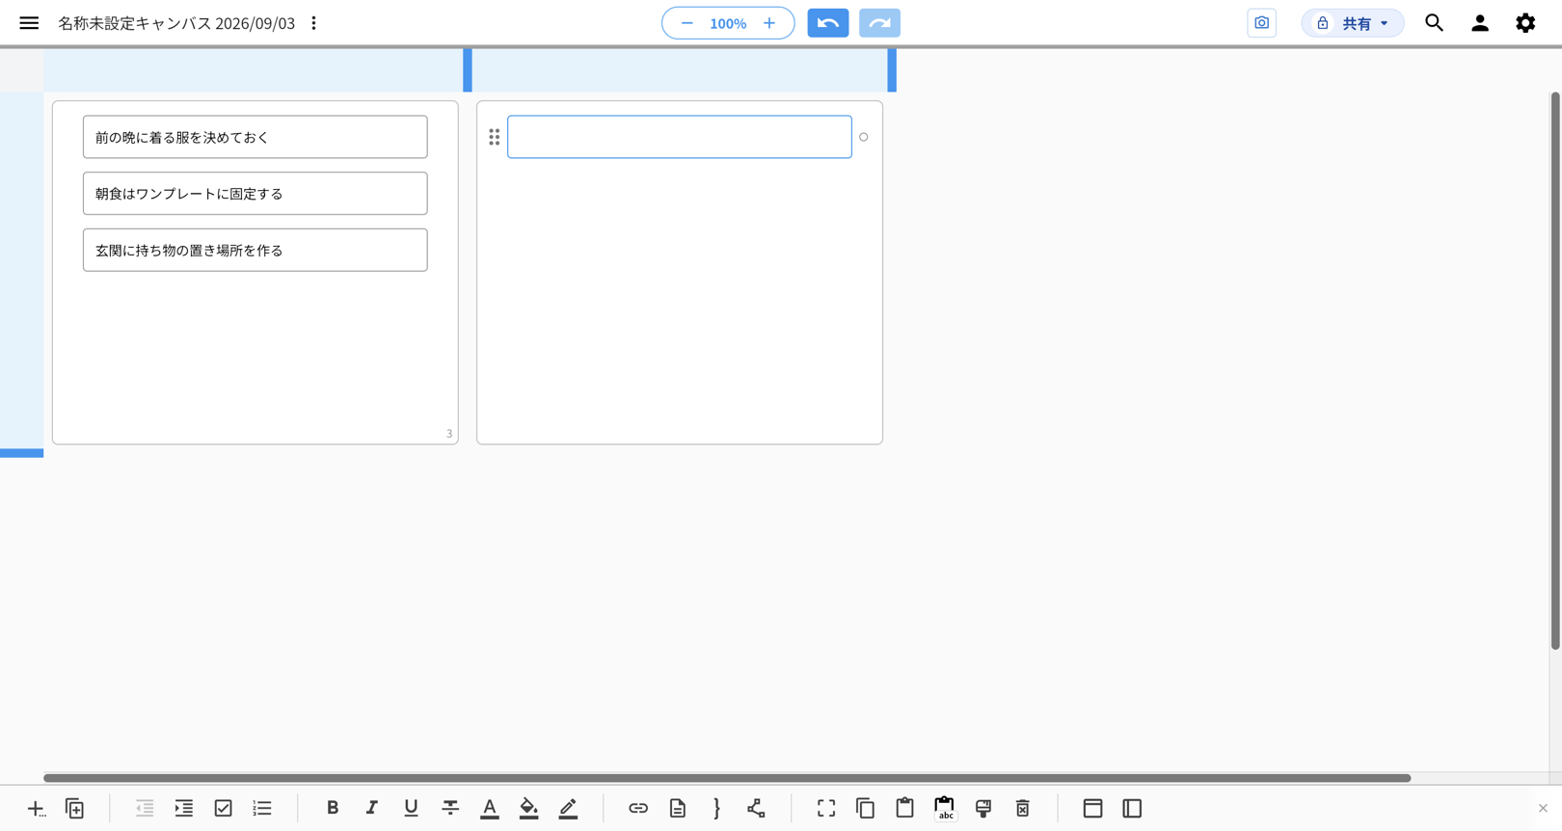The image size is (1562, 831).
Task: Click the curly brace grouping icon
Action: pos(717,809)
